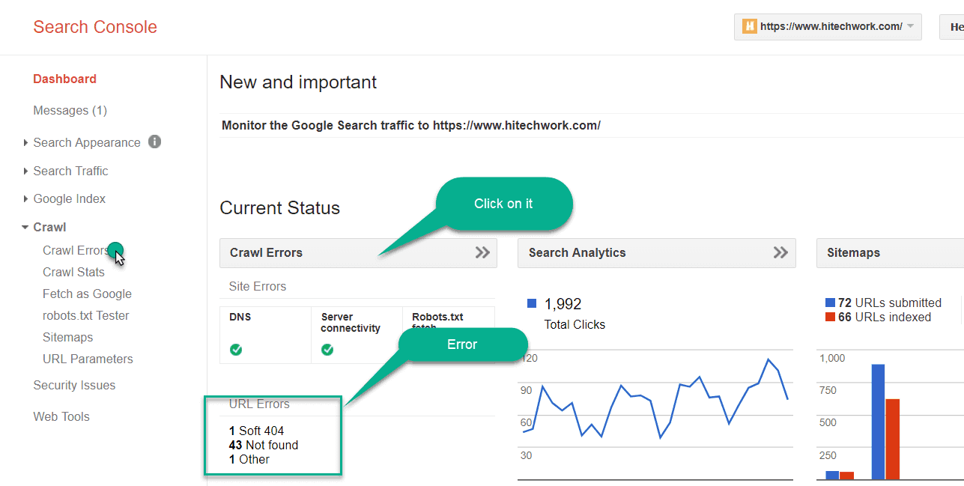Expand the Search Appearance section
Image resolution: width=964 pixels, height=486 pixels.
point(87,142)
